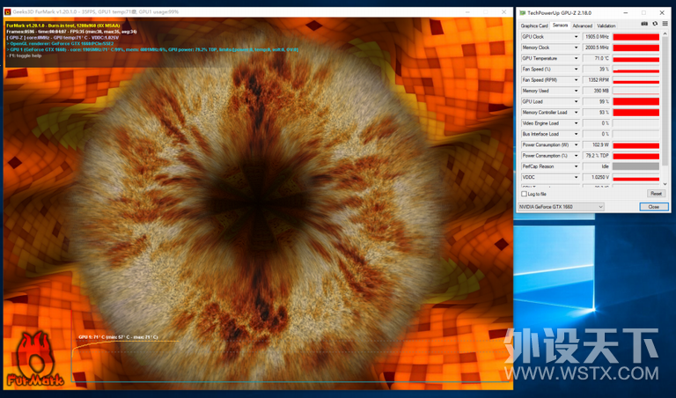Image resolution: width=676 pixels, height=398 pixels.
Task: Open the GPU-Z hamburger menu icon
Action: pyautogui.click(x=665, y=24)
